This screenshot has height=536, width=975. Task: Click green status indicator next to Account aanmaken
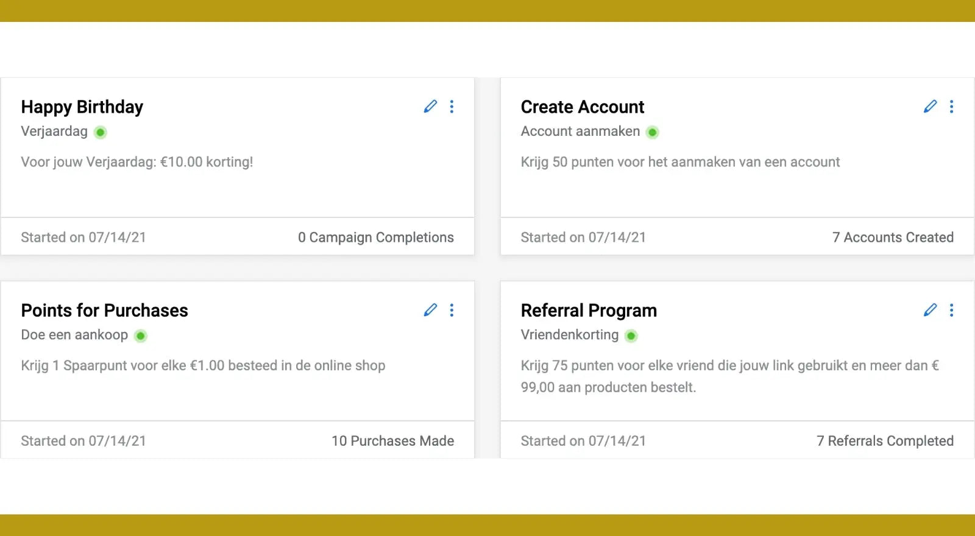[x=652, y=132]
